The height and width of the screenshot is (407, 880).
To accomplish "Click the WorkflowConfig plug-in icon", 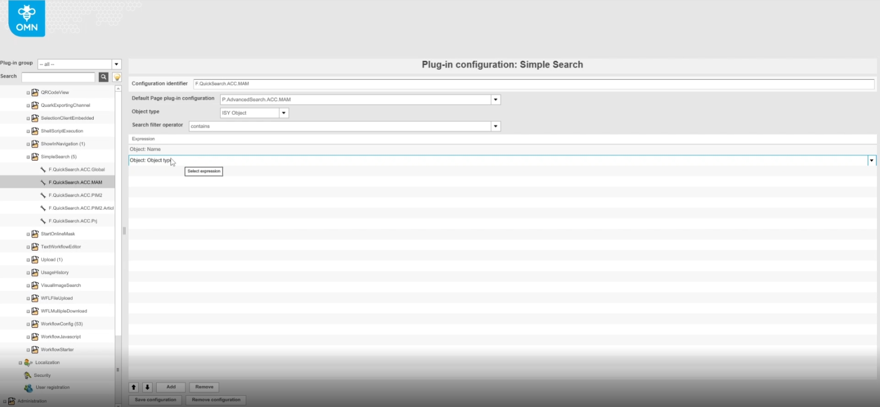I will click(35, 324).
